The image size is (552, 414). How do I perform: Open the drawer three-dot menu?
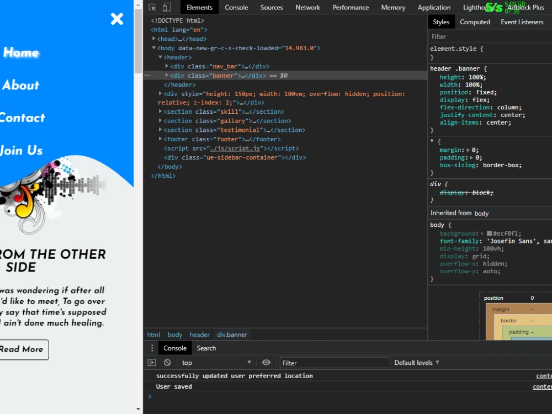click(x=152, y=348)
